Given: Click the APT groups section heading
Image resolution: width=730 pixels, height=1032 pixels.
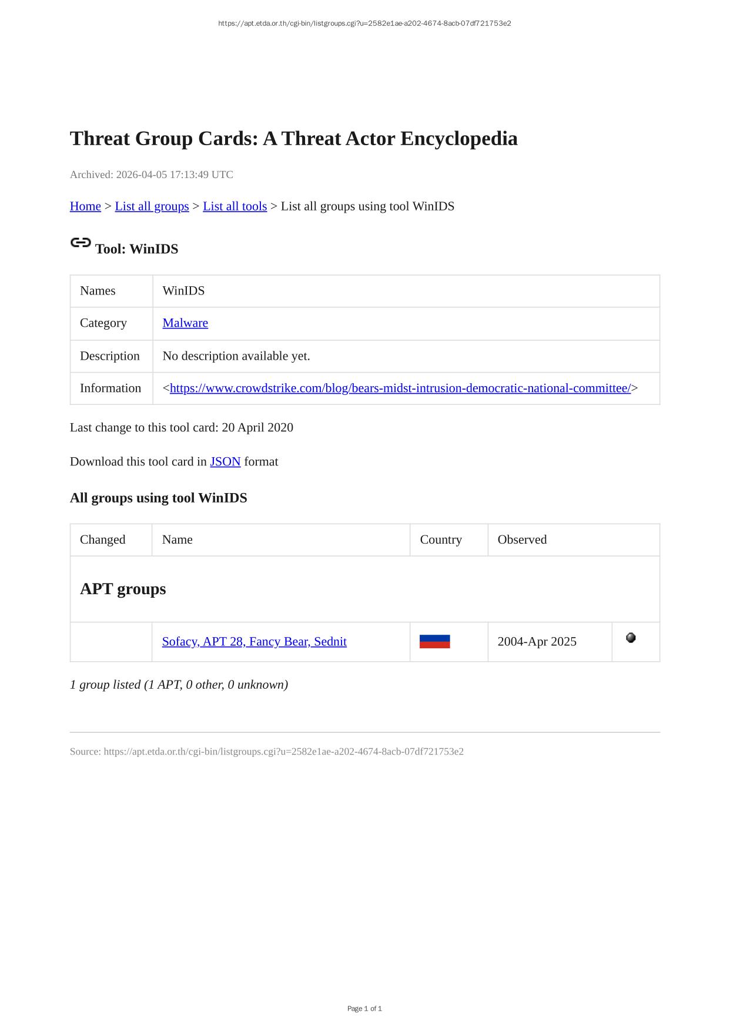Looking at the screenshot, I should pyautogui.click(x=123, y=589).
